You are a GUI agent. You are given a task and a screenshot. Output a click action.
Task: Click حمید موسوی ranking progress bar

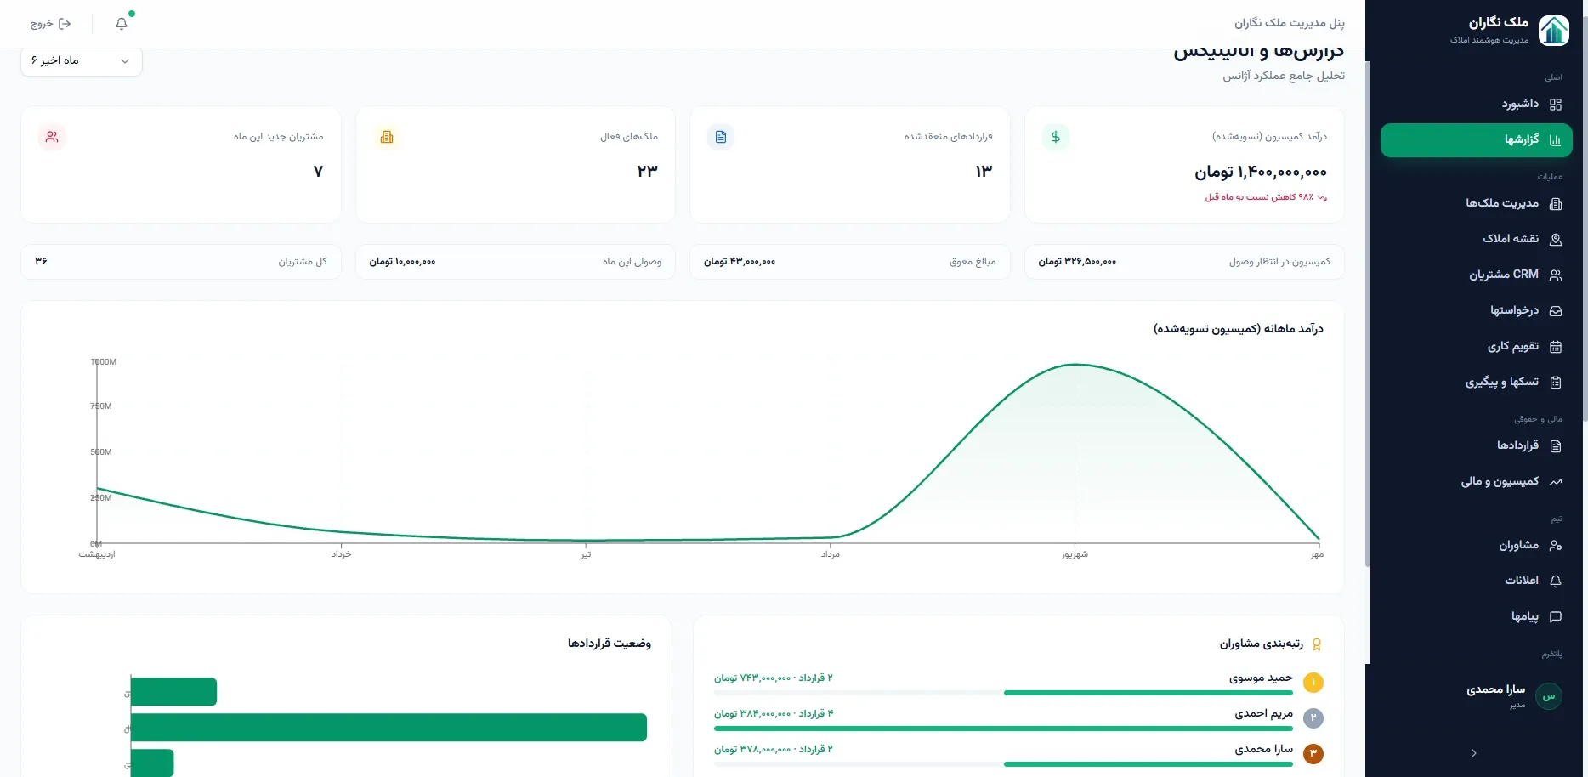1003,693
